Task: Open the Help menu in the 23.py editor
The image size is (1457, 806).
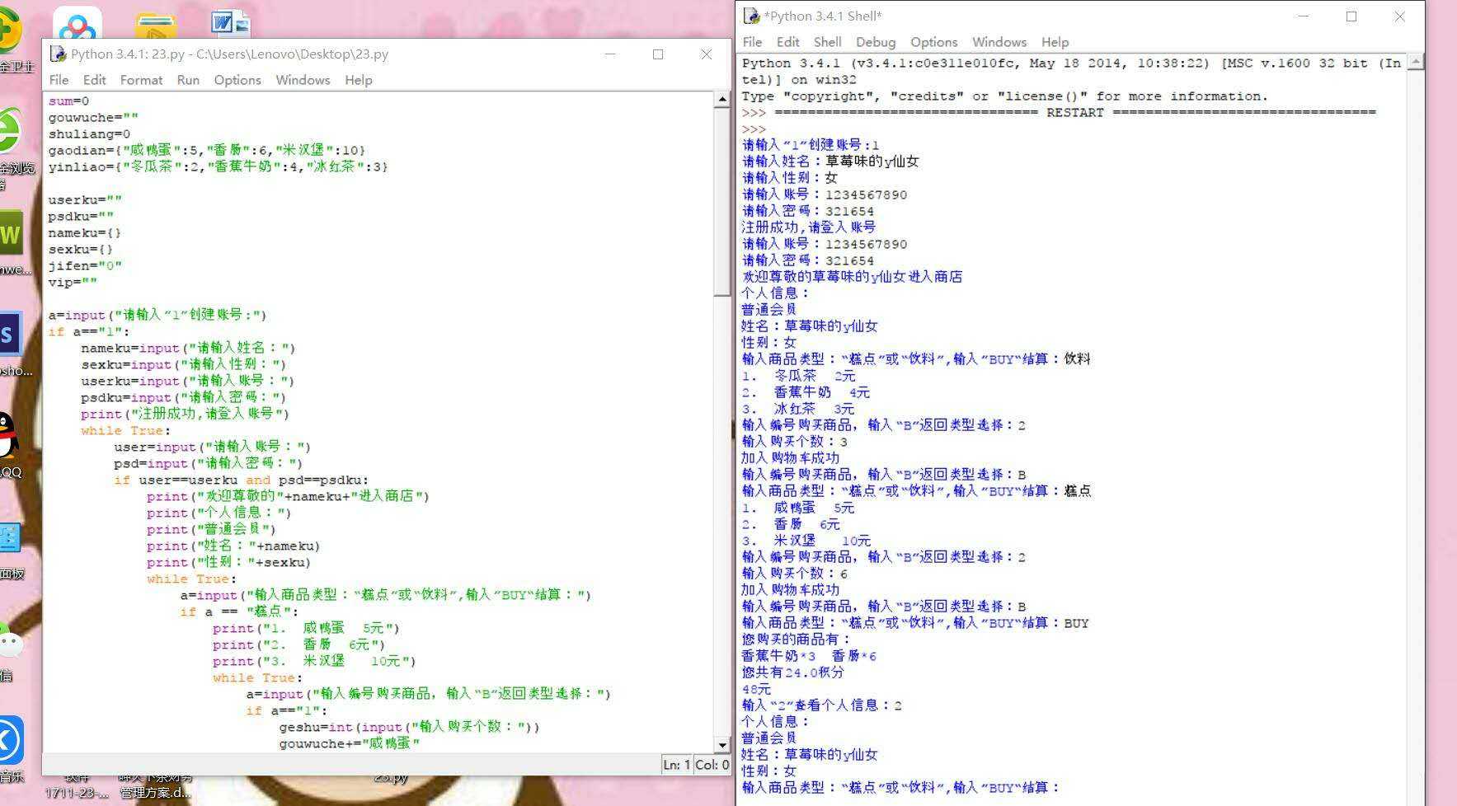Action: (359, 80)
